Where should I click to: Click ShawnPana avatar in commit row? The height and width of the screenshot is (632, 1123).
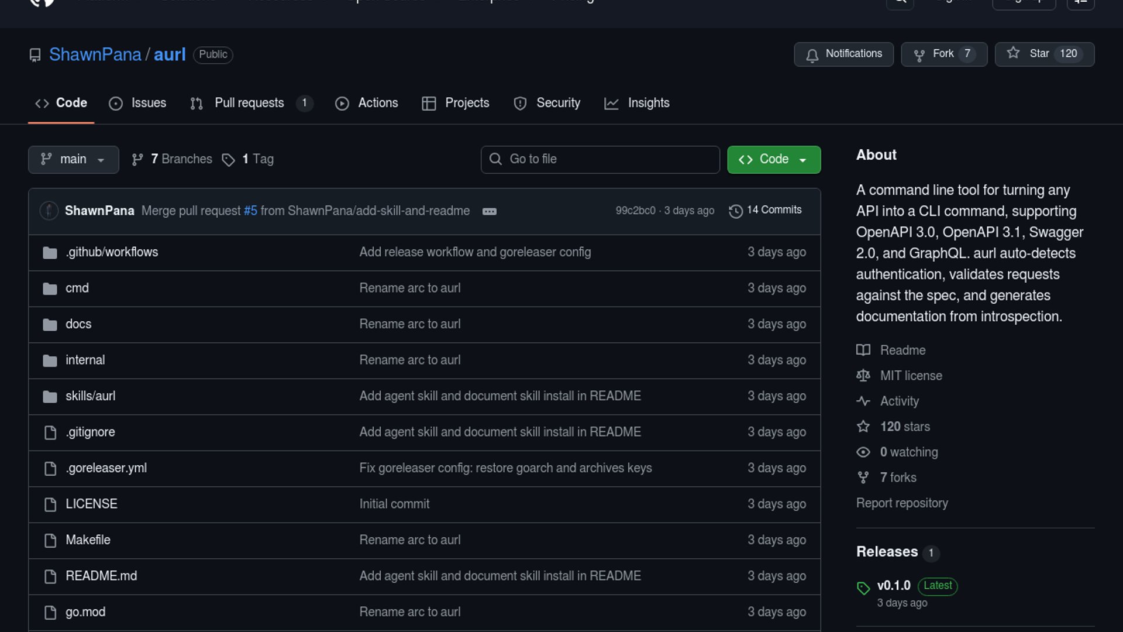(x=49, y=211)
